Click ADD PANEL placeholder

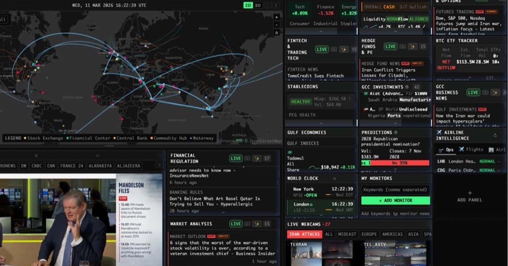(x=469, y=196)
